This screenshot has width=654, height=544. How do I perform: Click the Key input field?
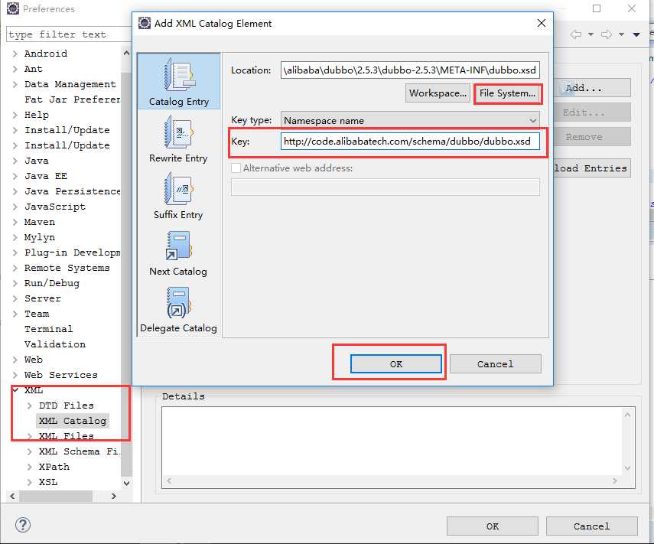point(410,141)
